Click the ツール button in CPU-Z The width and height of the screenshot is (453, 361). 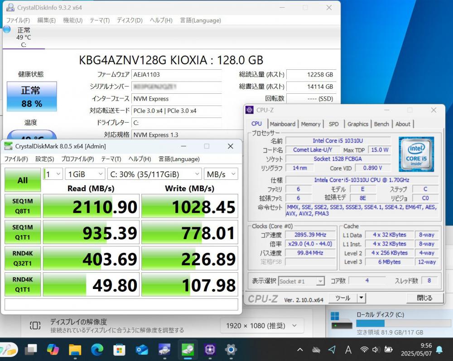(x=343, y=298)
